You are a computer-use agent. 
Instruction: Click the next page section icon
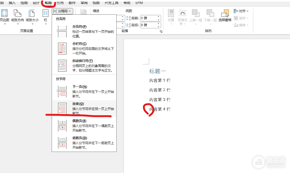(62, 91)
